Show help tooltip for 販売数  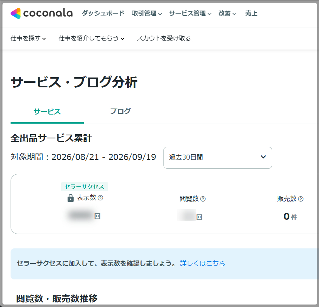301,199
